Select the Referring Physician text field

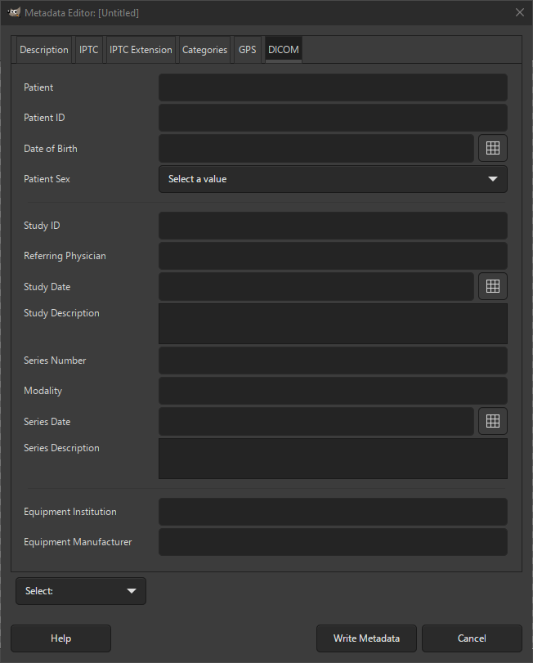[333, 256]
